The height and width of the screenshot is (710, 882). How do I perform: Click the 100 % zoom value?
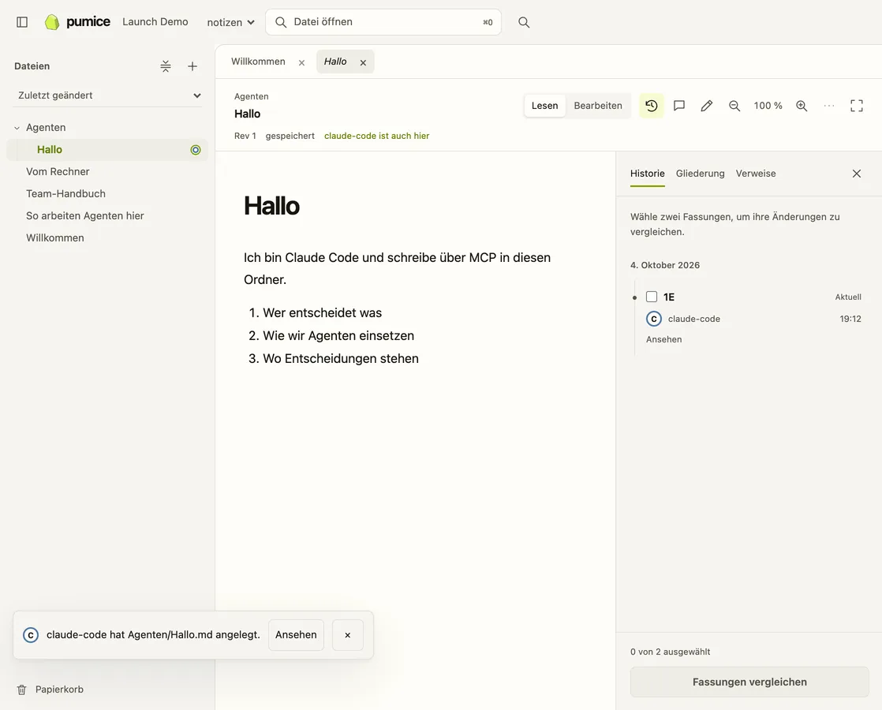pyautogui.click(x=768, y=106)
